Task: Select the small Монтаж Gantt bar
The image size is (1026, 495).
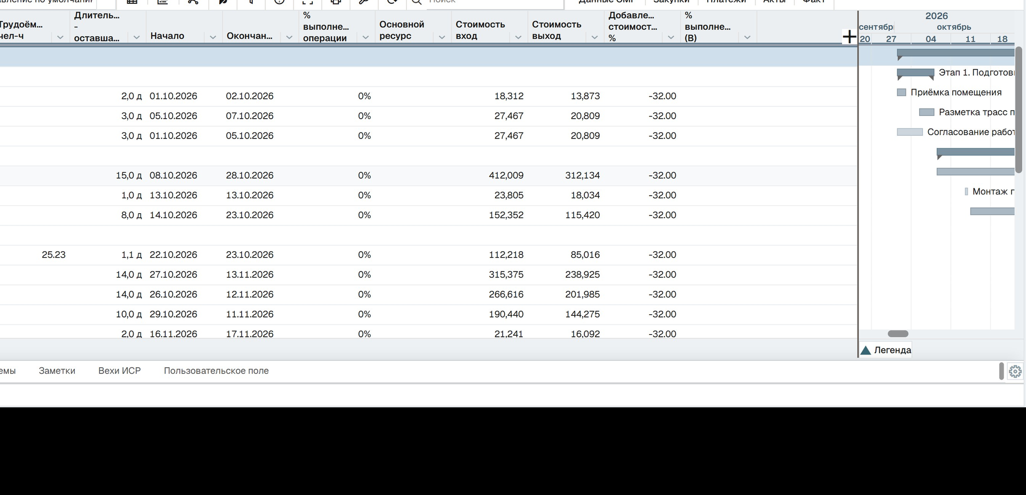Action: pos(966,191)
